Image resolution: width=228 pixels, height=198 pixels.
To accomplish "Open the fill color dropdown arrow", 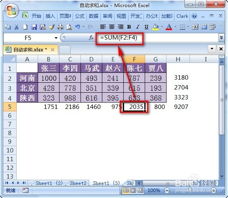I will (162, 27).
